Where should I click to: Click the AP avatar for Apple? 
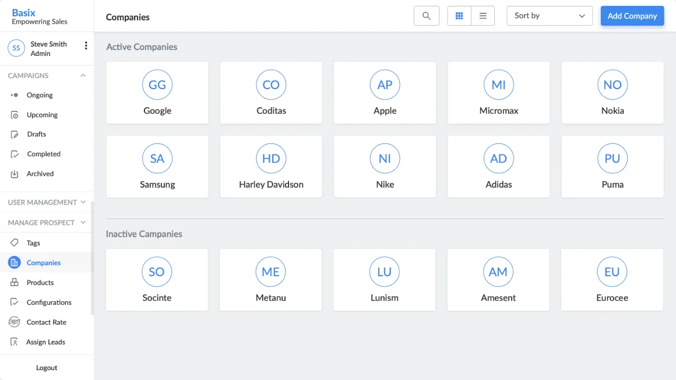[x=385, y=85]
